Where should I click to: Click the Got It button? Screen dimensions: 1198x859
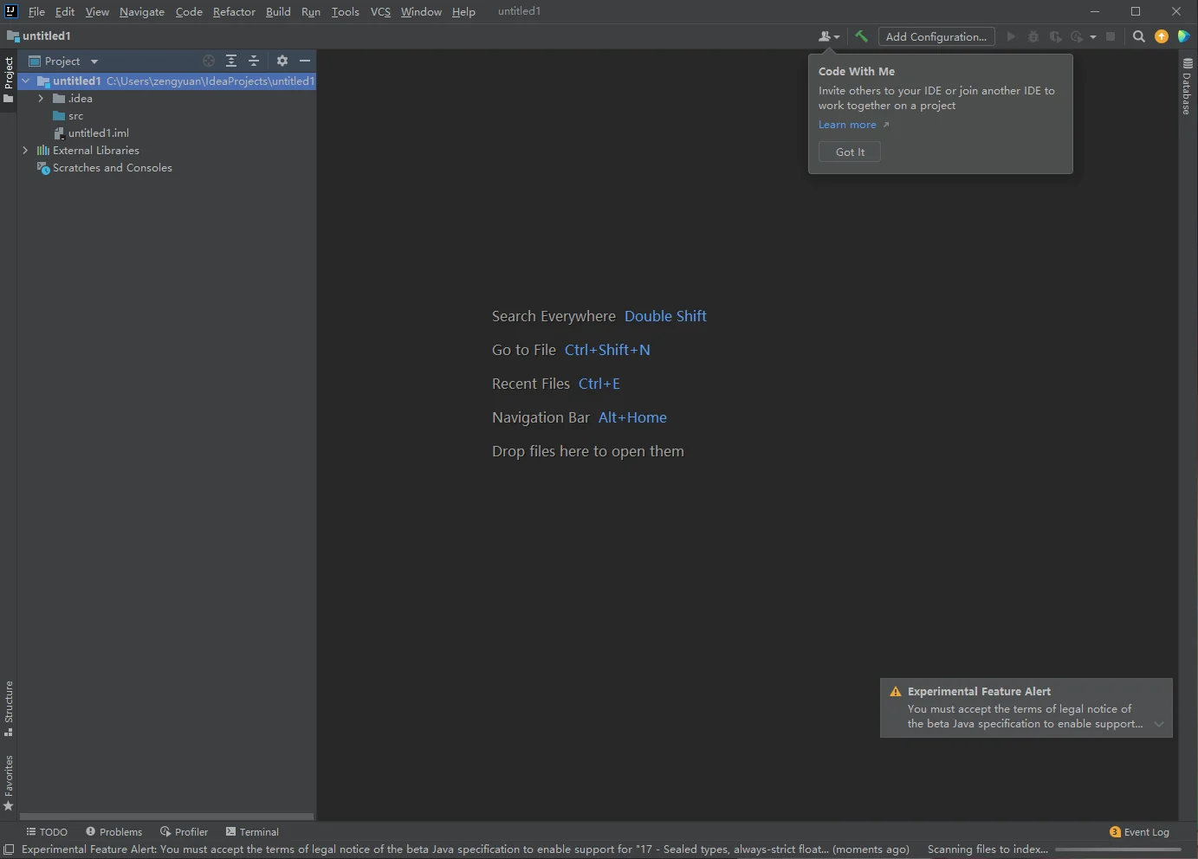coord(850,152)
